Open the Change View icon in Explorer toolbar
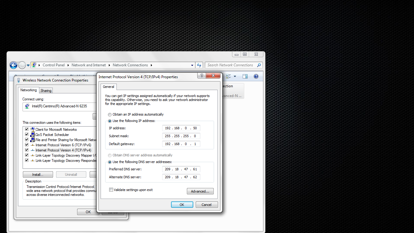The image size is (414, 233). point(227,76)
